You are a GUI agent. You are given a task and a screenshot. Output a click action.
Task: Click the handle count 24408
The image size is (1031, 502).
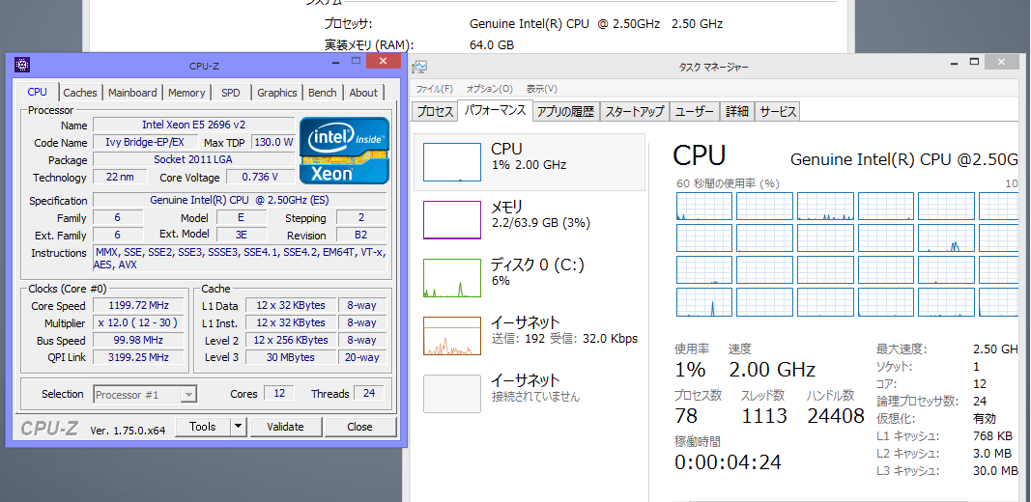pyautogui.click(x=836, y=416)
